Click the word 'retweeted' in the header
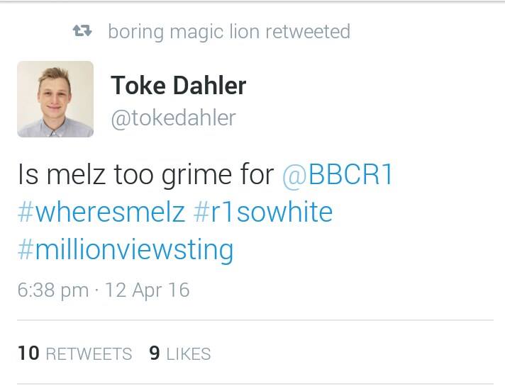The image size is (505, 386). click(x=308, y=32)
